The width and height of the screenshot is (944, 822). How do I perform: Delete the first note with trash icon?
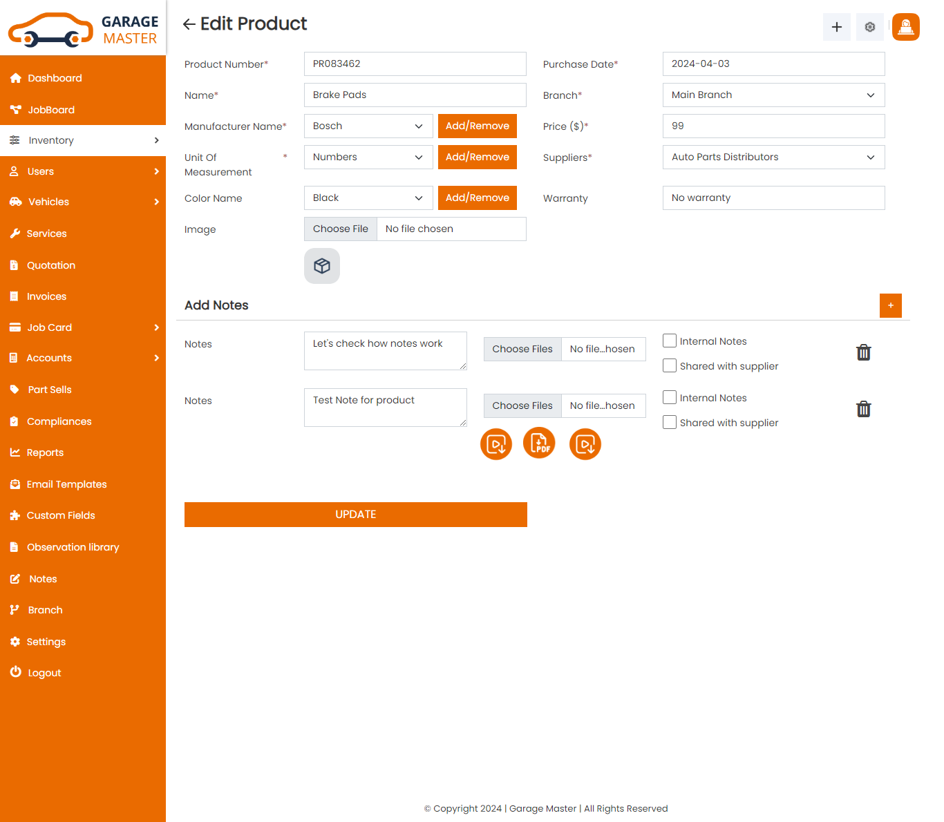863,352
